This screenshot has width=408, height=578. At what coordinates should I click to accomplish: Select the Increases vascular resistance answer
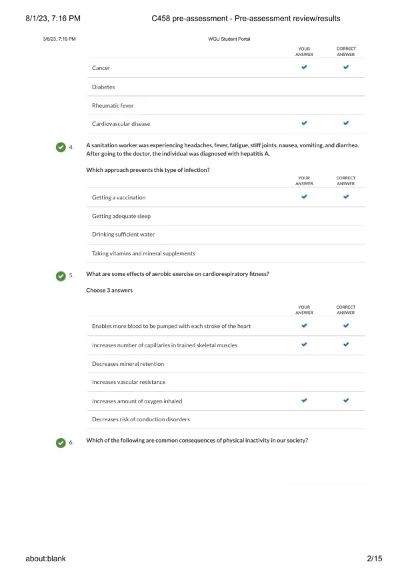[129, 383]
